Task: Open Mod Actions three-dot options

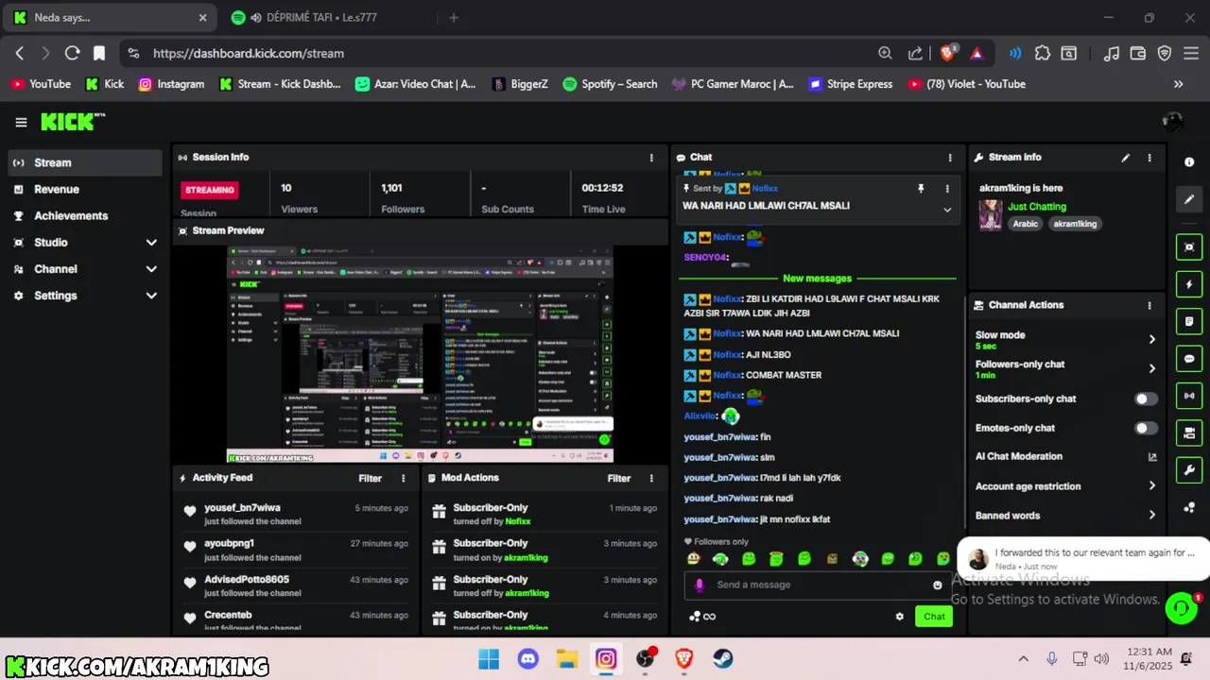Action: coord(651,479)
